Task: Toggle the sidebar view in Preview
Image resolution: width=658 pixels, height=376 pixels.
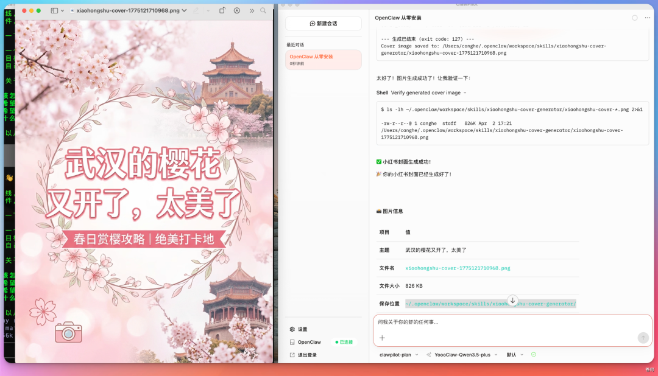Action: coord(54,10)
